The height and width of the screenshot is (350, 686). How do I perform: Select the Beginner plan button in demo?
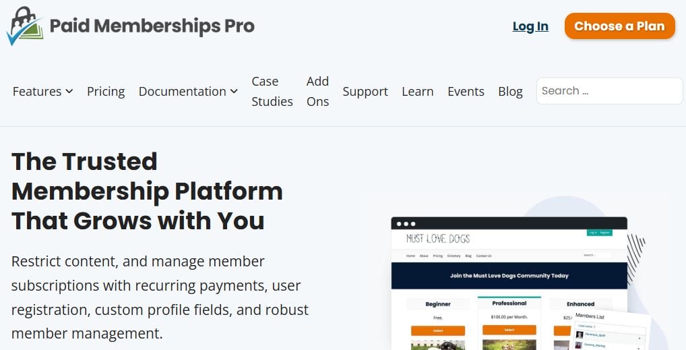click(x=438, y=330)
